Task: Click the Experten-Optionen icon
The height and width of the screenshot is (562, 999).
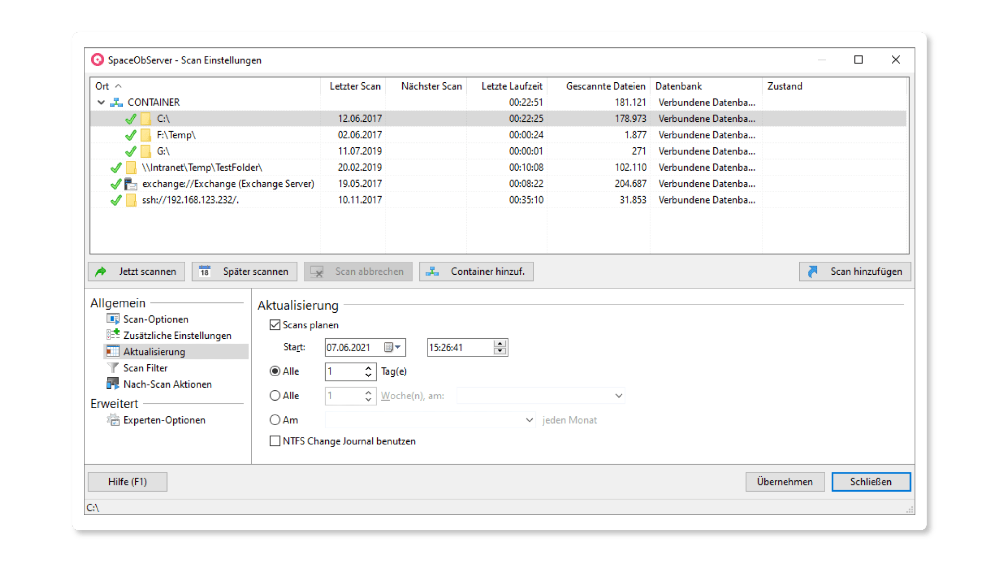Action: coord(113,419)
